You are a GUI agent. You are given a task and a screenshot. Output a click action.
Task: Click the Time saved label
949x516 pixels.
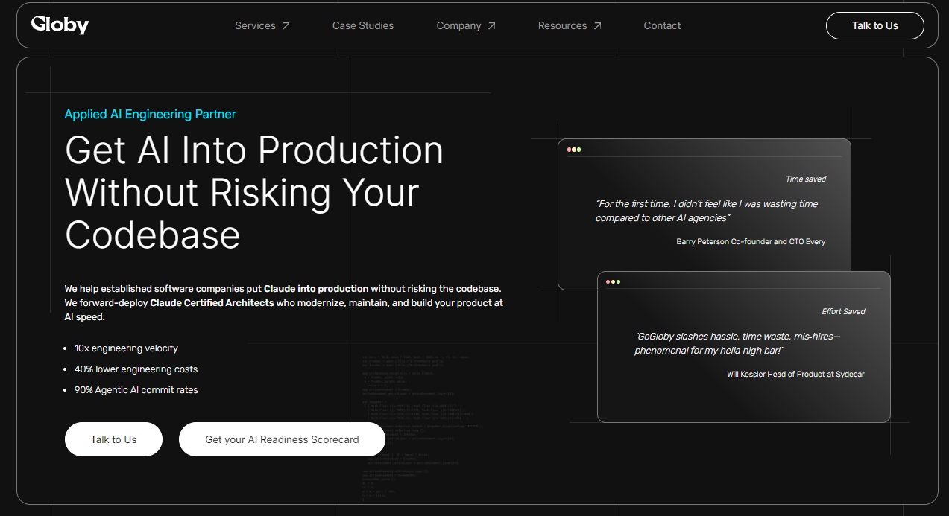806,179
